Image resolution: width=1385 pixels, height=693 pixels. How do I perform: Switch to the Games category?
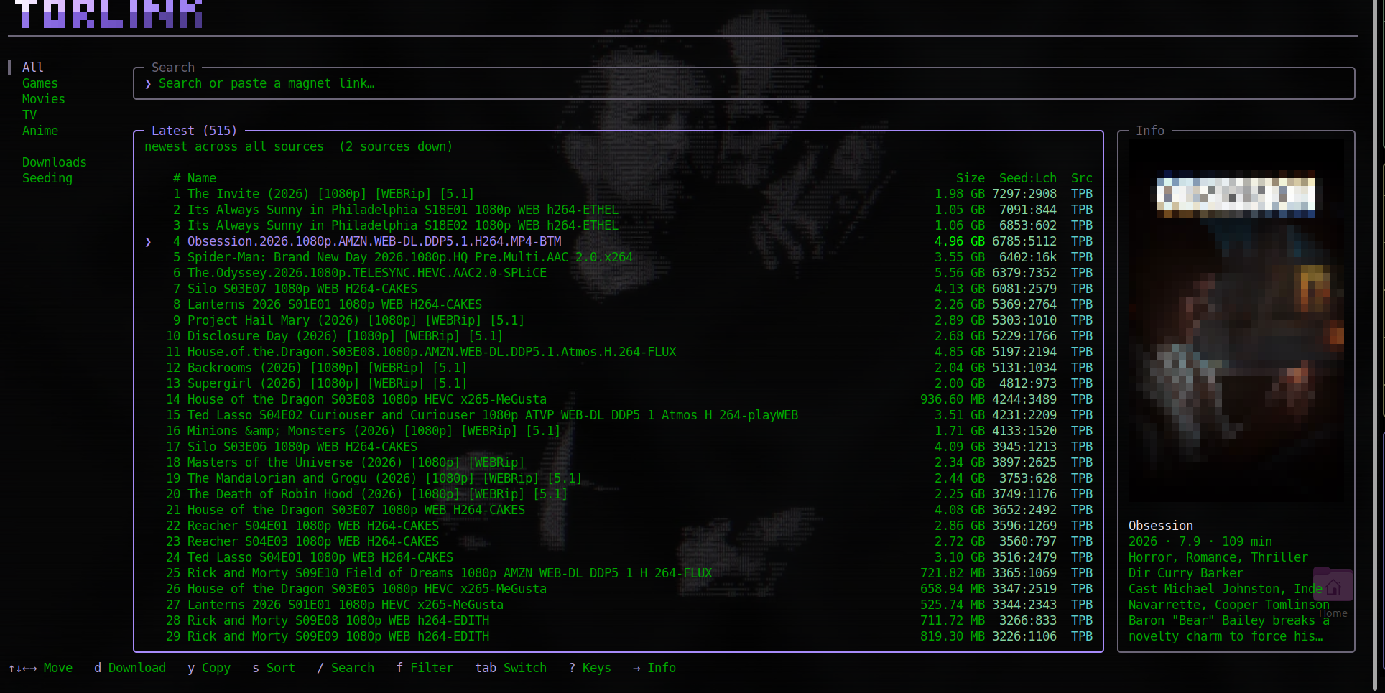(40, 83)
